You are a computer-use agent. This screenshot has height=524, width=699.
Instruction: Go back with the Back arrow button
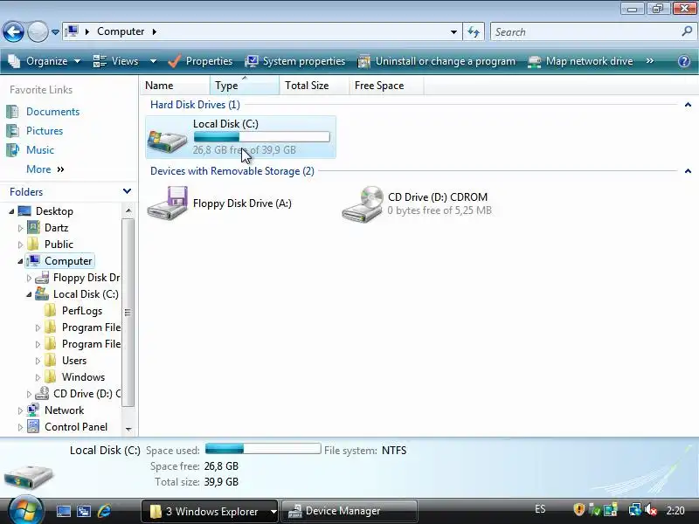[x=13, y=32]
